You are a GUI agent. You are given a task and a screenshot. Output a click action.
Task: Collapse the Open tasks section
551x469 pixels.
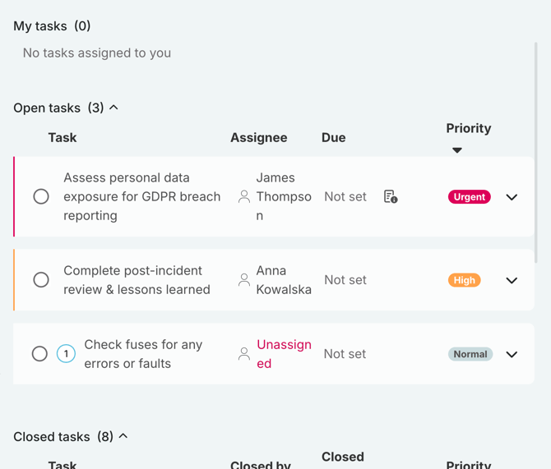tap(113, 108)
